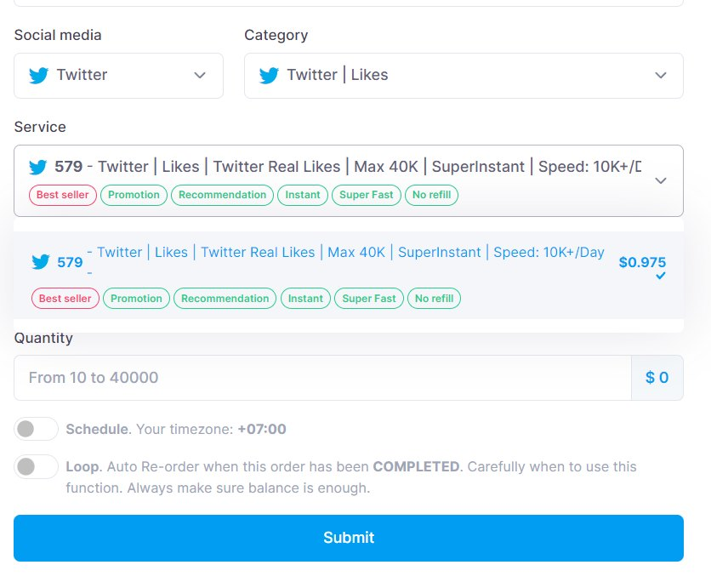
Task: Click Best seller tag in dropdown option
Action: pyautogui.click(x=65, y=299)
